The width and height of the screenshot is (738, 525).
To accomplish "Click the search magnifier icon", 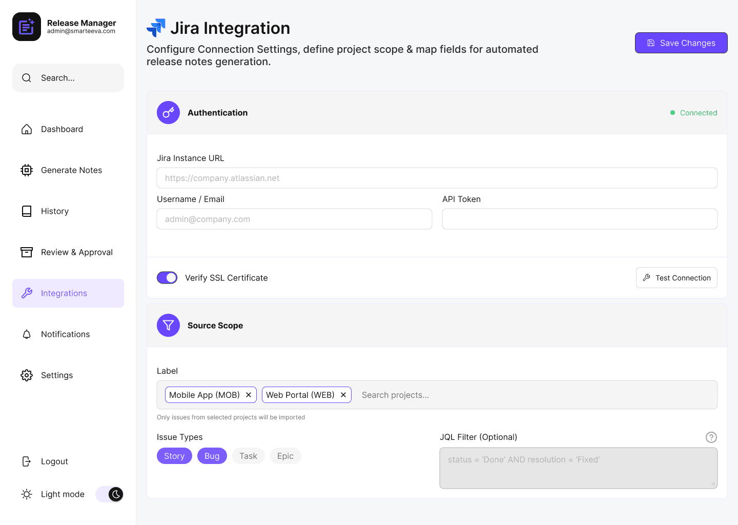I will [27, 78].
